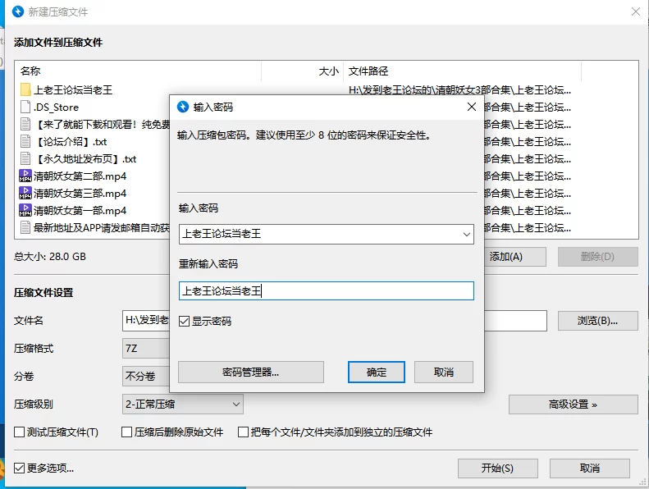649x489 pixels.
Task: Open the 压缩级别 dropdown 2-正常压缩
Action: (x=182, y=404)
